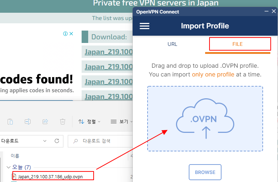Select the Japan_219.100.37.186_udp.ovpn file

tap(51, 177)
